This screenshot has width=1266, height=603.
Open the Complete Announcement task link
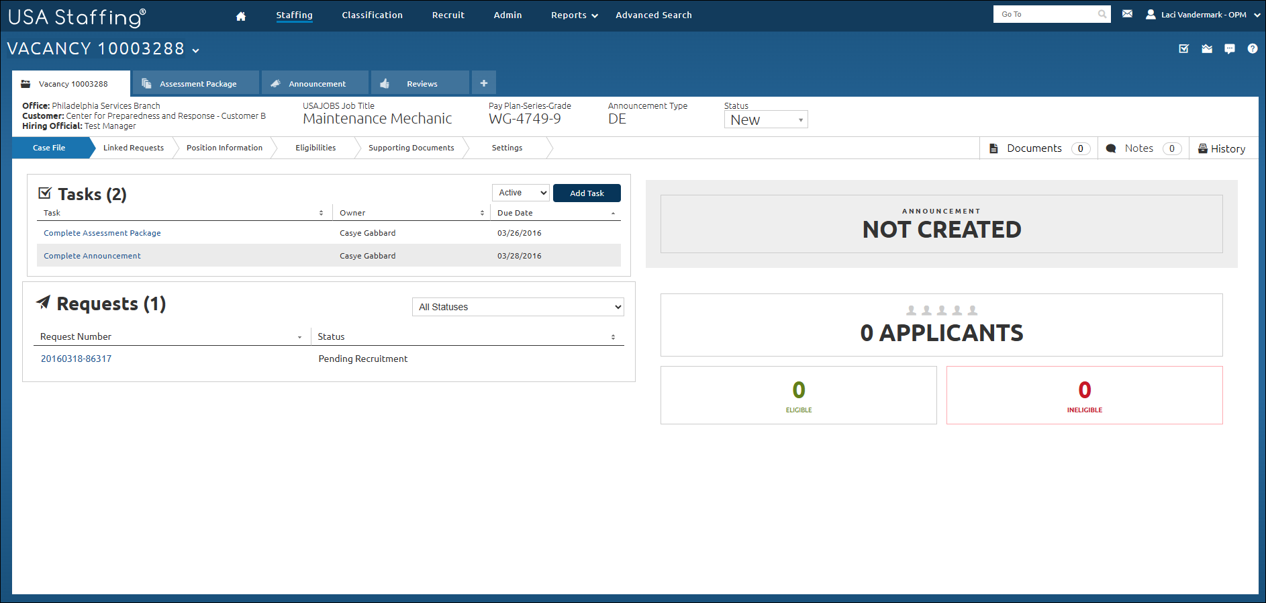point(92,256)
